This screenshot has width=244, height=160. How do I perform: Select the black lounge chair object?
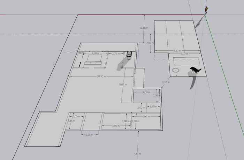(196, 70)
